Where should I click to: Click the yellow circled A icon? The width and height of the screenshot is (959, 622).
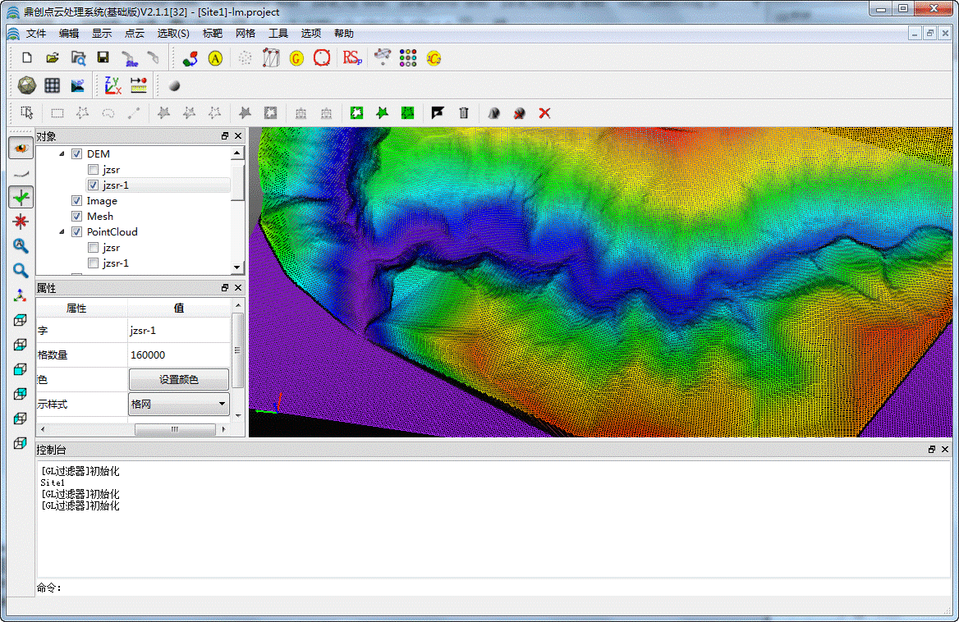click(215, 58)
